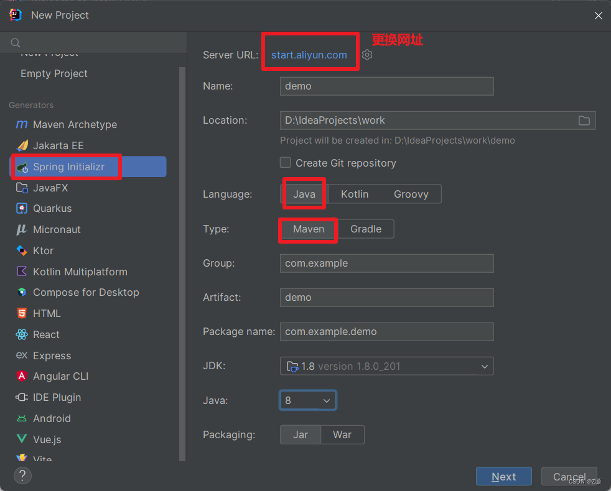The width and height of the screenshot is (611, 491).
Task: Close the New Project dialog
Action: point(599,16)
